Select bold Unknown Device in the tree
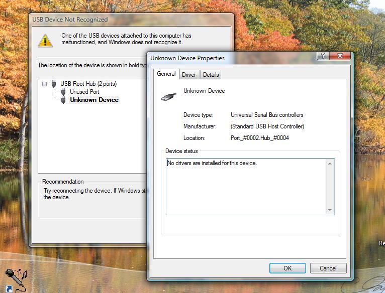This screenshot has height=293, width=385. (94, 100)
